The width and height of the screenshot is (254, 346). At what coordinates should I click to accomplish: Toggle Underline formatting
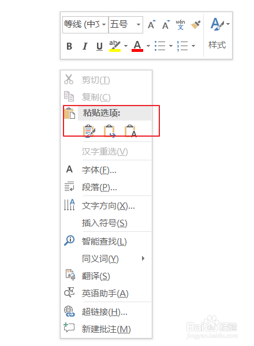tap(100, 46)
